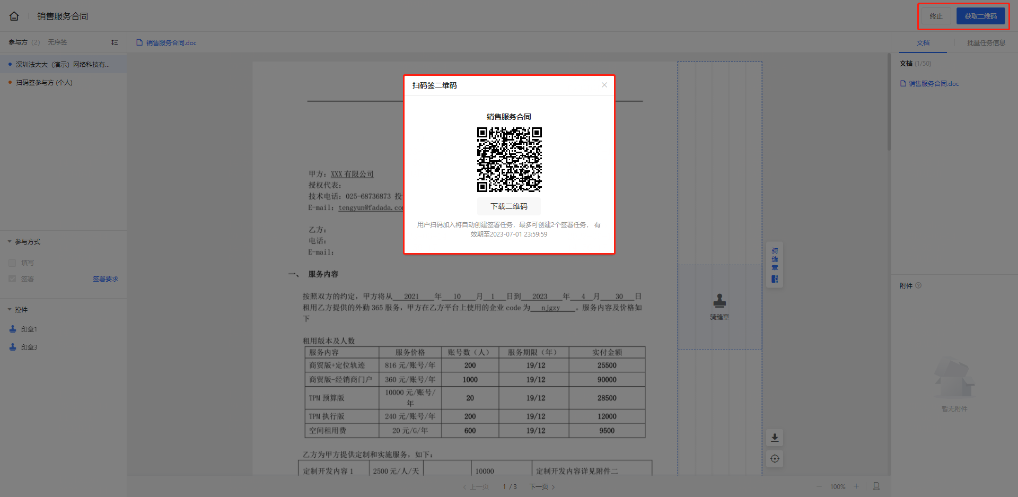
Task: Toggle the 填写 checkbox
Action: click(x=12, y=263)
